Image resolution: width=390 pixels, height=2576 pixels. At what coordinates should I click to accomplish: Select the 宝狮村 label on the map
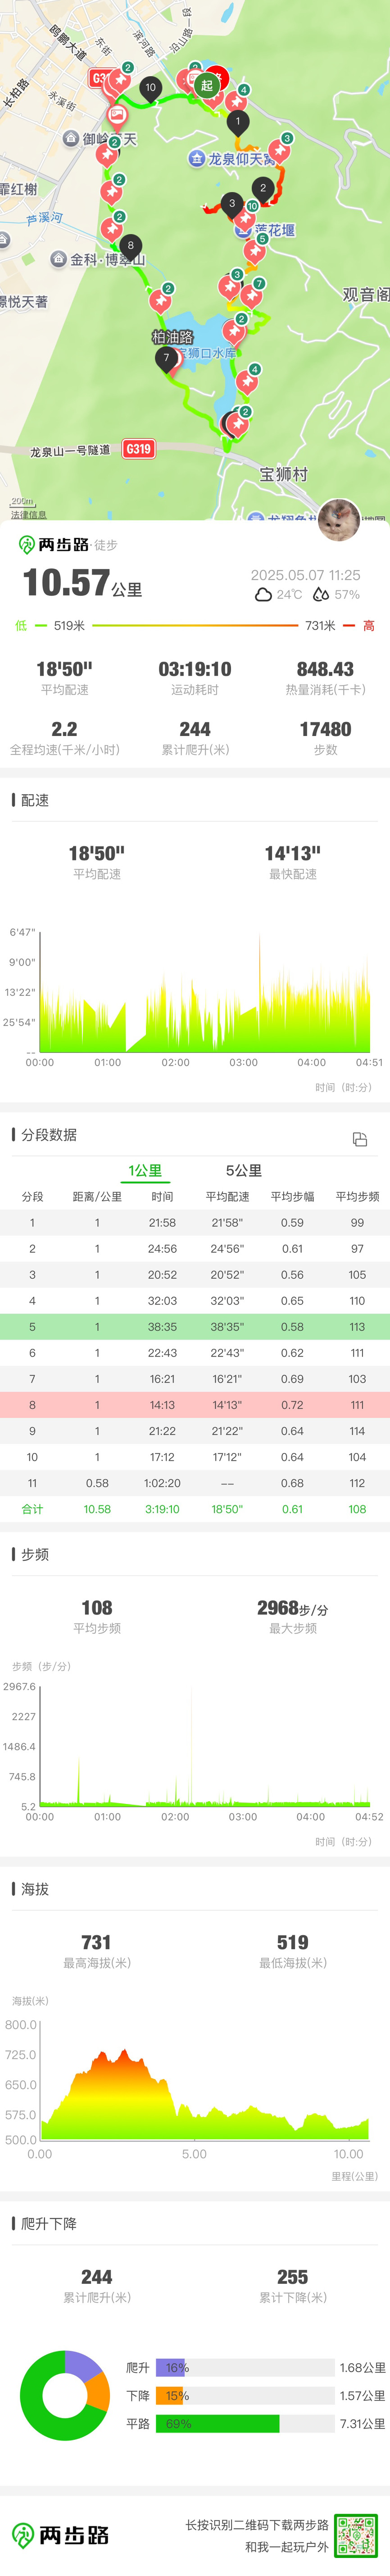pos(284,474)
